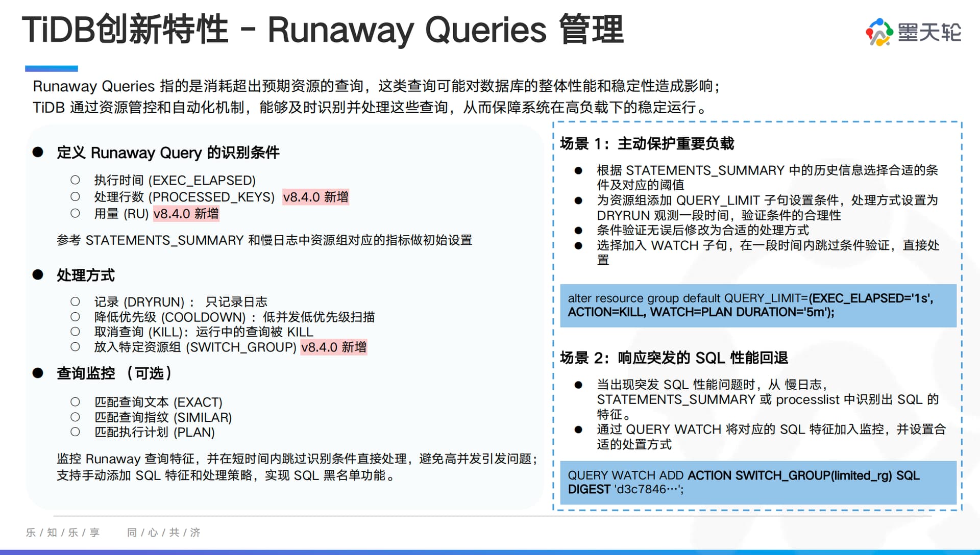Click 场景 2: 响应突发的 SQL 性能回退 heading
Image resolution: width=980 pixels, height=555 pixels.
[674, 358]
